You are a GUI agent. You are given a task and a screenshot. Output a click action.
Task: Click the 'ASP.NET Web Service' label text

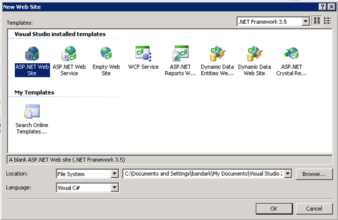point(69,70)
